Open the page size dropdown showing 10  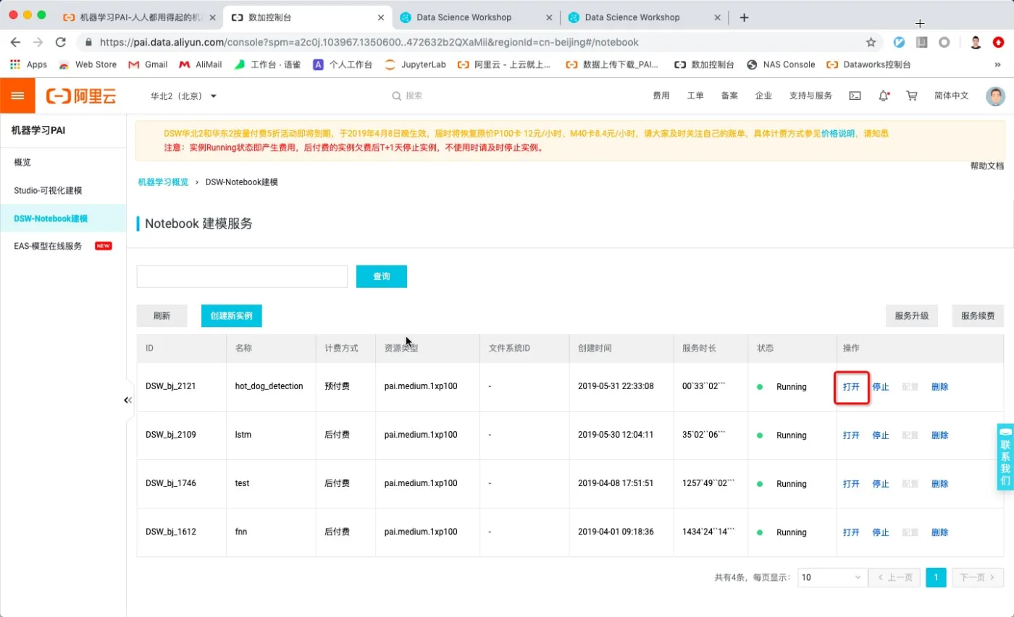tap(832, 577)
